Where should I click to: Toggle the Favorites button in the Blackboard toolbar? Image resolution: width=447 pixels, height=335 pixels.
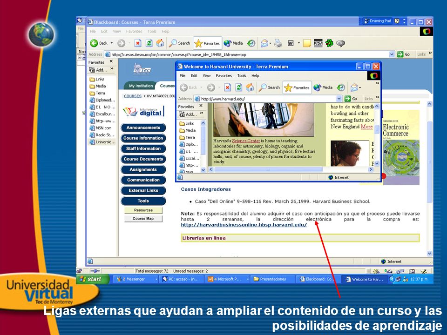click(x=207, y=43)
